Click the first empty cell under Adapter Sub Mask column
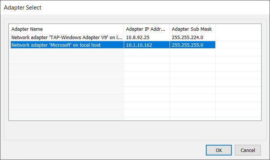 (x=192, y=52)
